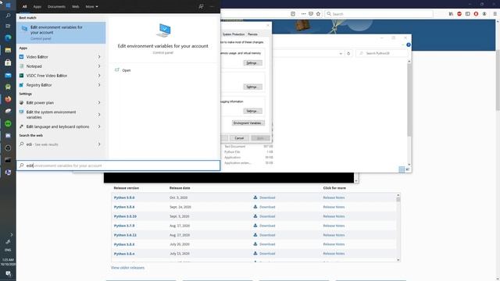Click the VSDC Free Video Editor icon
The height and width of the screenshot is (281, 500).
pyautogui.click(x=21, y=76)
